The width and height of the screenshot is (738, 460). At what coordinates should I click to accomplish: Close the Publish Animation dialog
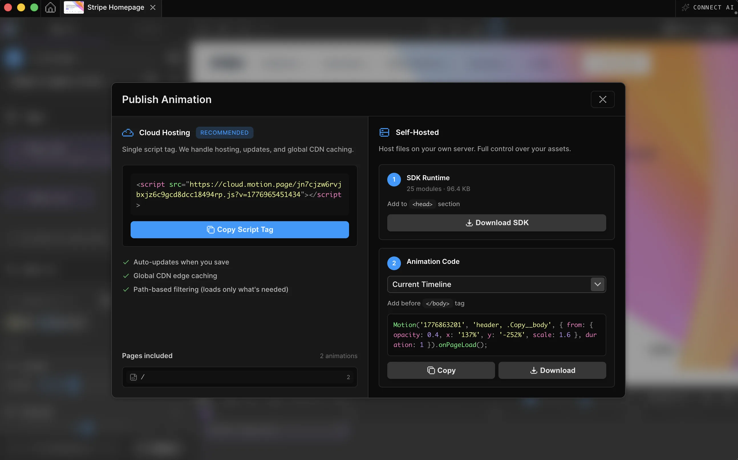603,99
